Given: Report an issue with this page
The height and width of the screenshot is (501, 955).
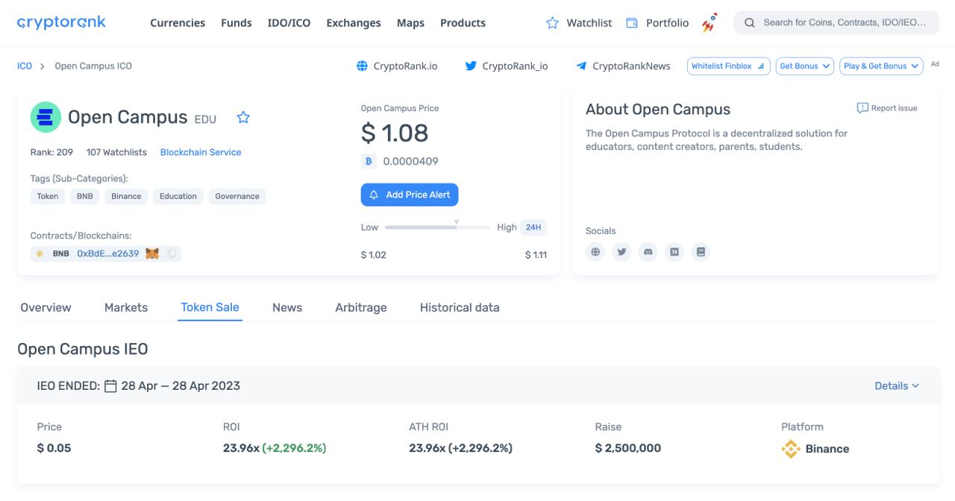Looking at the screenshot, I should 887,108.
